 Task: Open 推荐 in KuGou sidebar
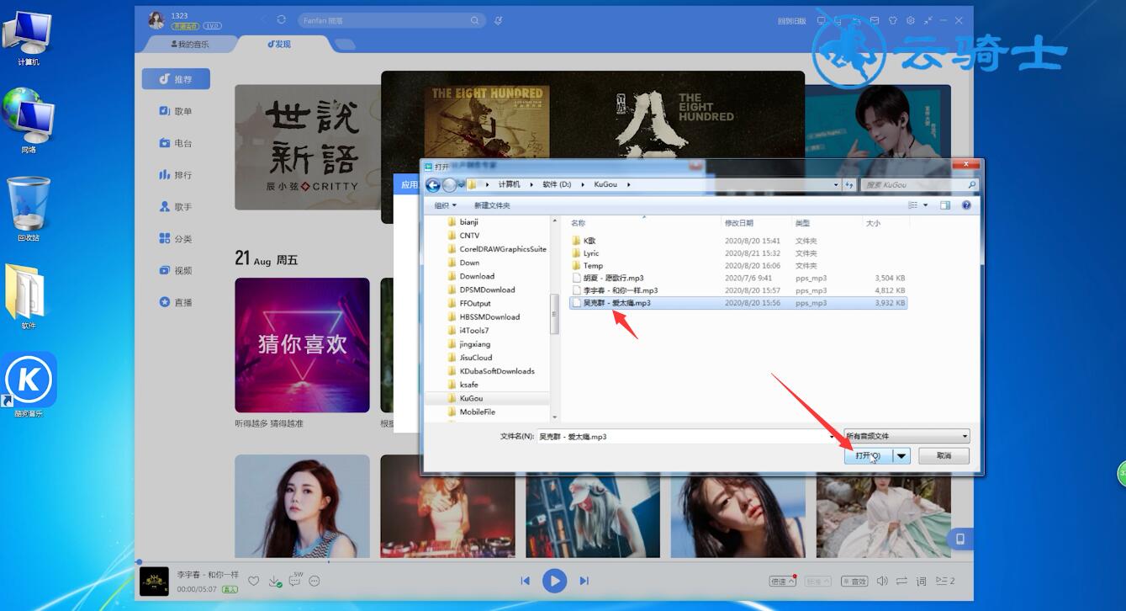point(176,79)
